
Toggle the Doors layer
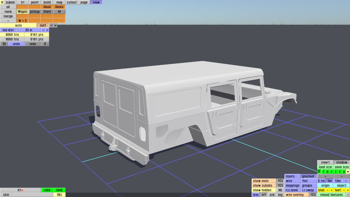pos(59,7)
